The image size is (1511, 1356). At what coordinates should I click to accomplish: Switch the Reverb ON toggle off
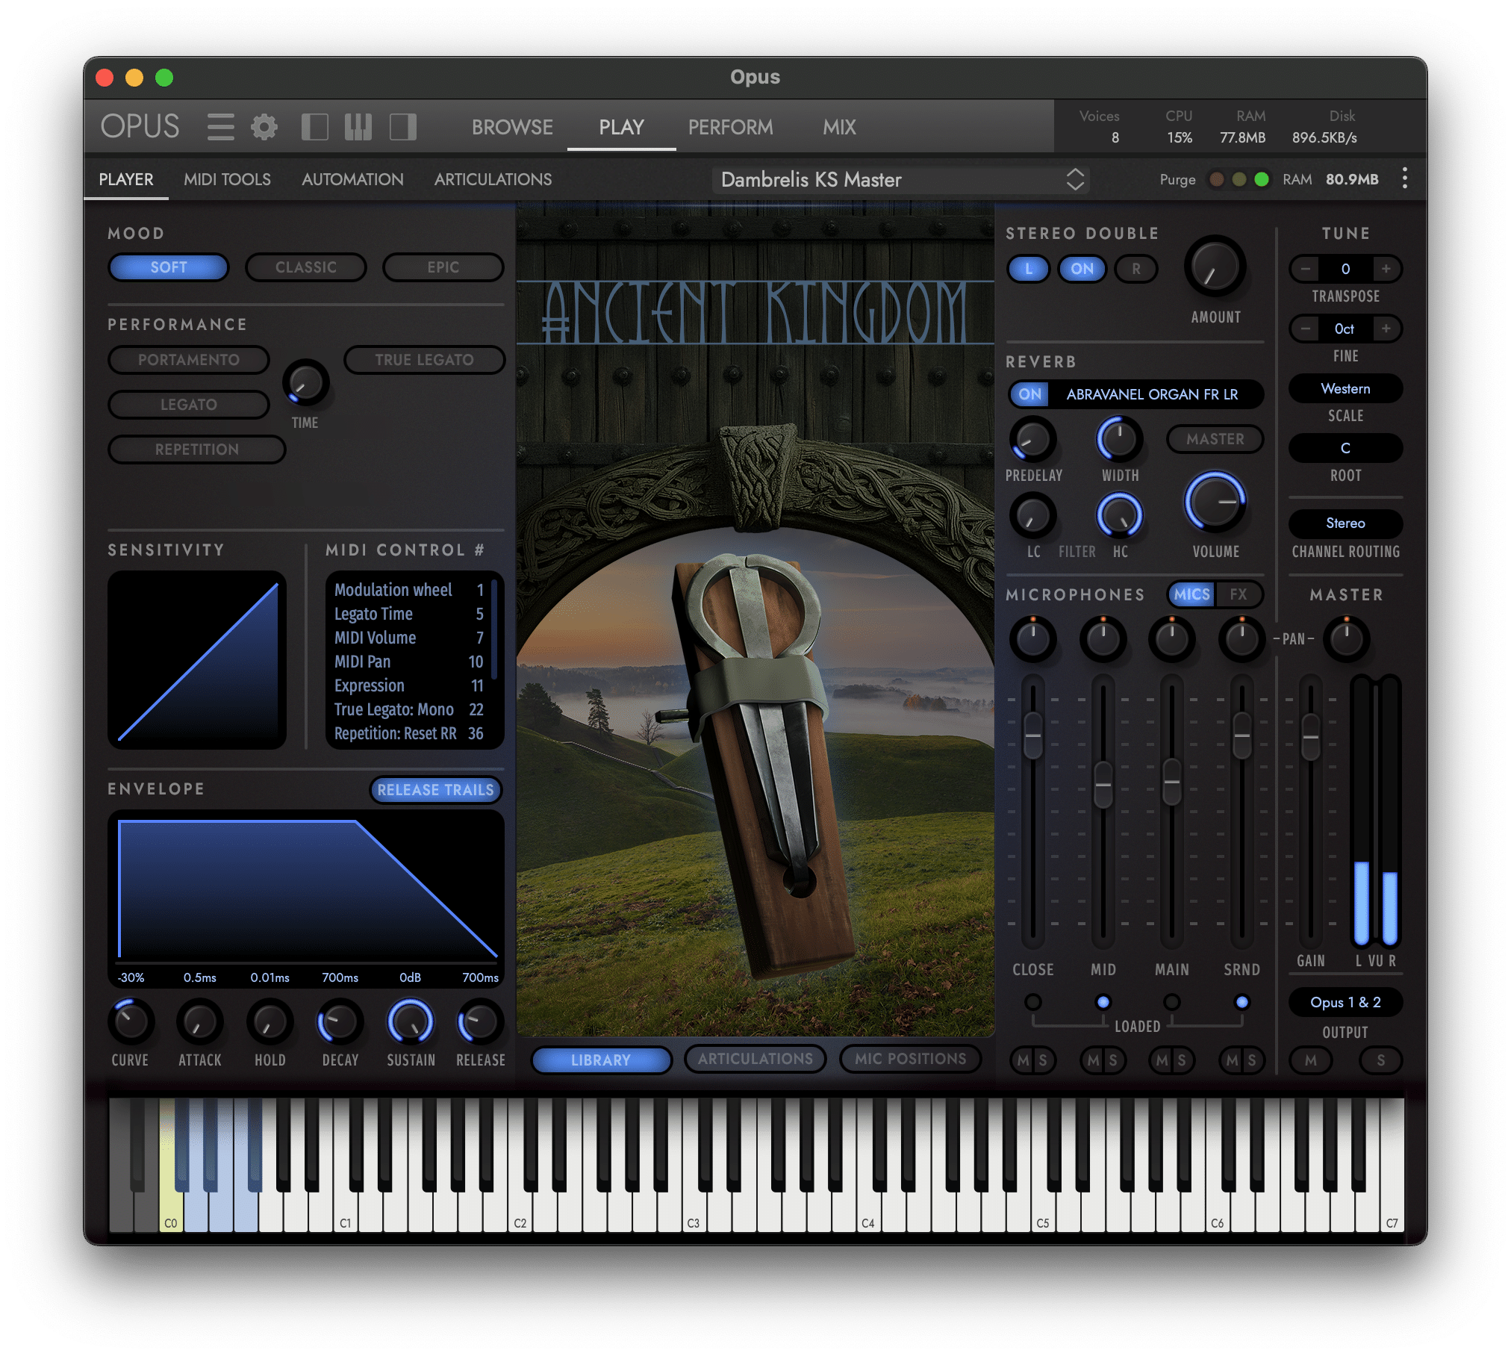tap(1029, 394)
